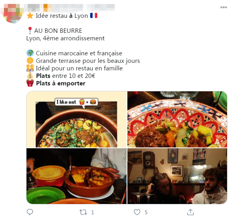Click the red pin before AU BON BEURRE
The image size is (231, 219).
(x=30, y=30)
